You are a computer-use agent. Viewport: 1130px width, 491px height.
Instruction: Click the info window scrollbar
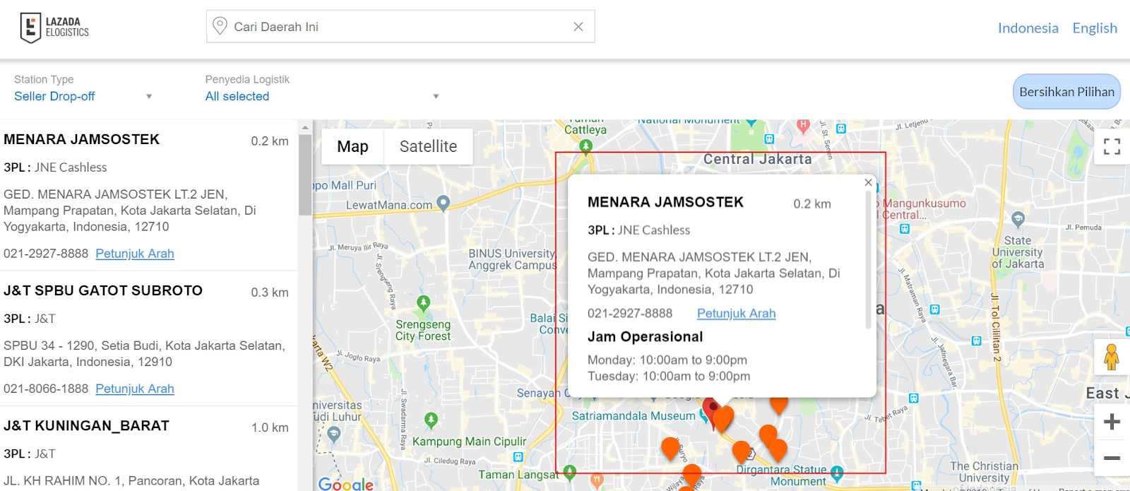[868, 259]
